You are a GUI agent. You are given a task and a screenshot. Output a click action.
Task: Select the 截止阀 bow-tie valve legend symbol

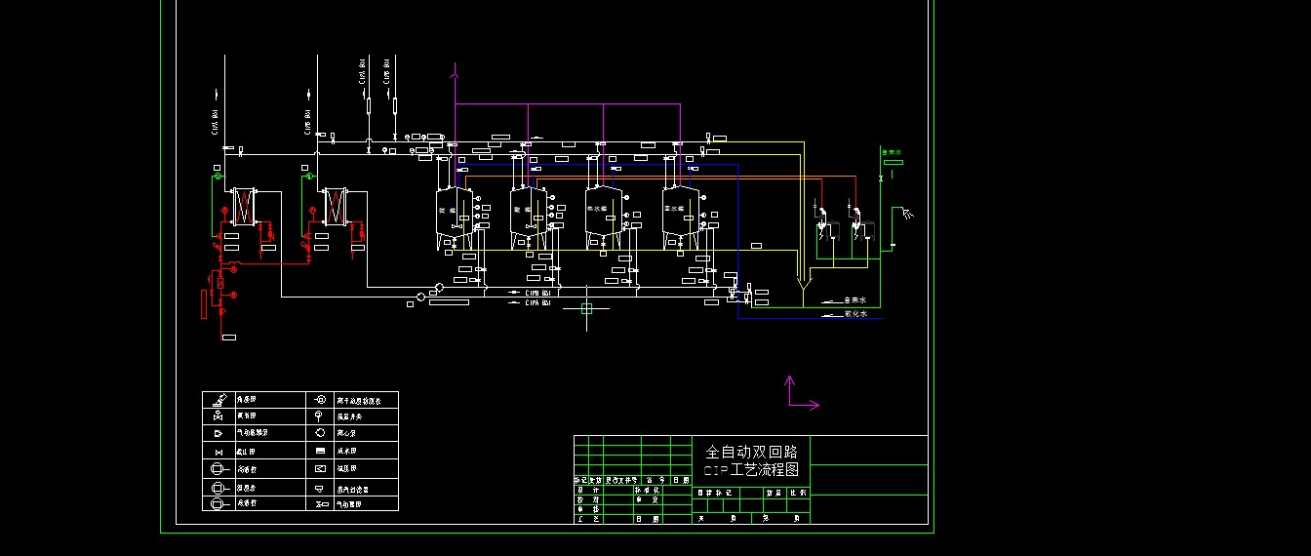point(218,453)
